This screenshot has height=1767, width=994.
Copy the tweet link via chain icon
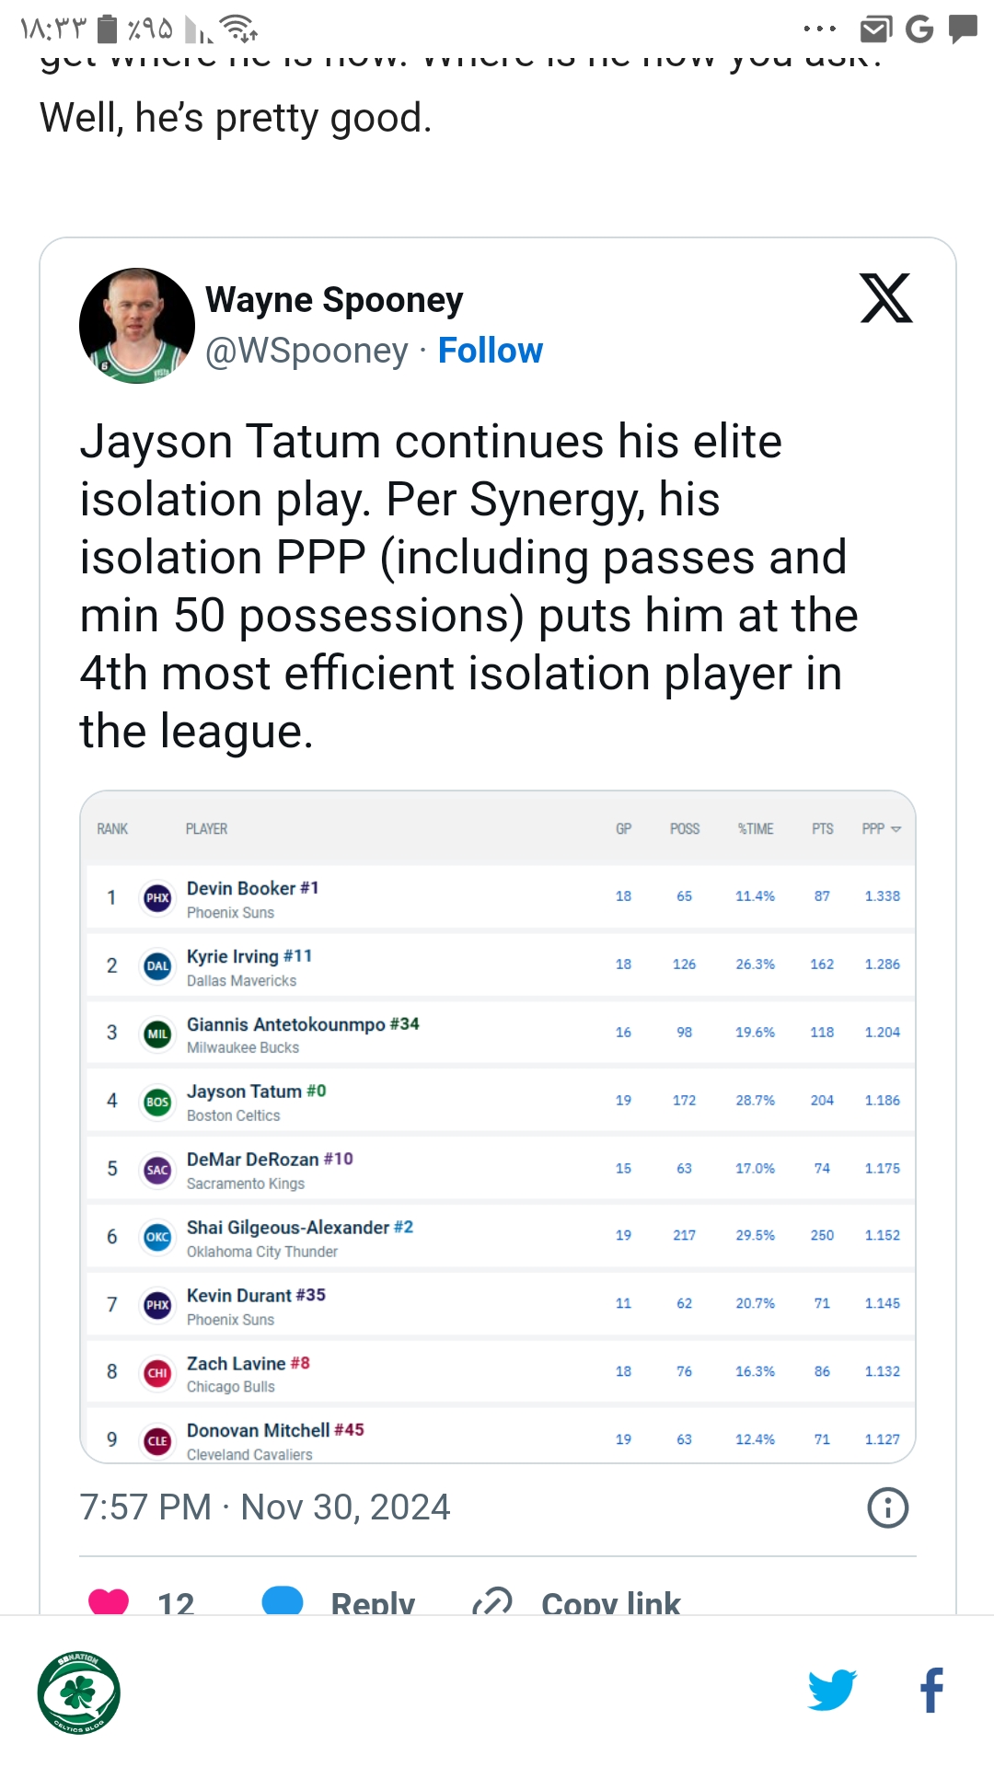click(x=492, y=1602)
